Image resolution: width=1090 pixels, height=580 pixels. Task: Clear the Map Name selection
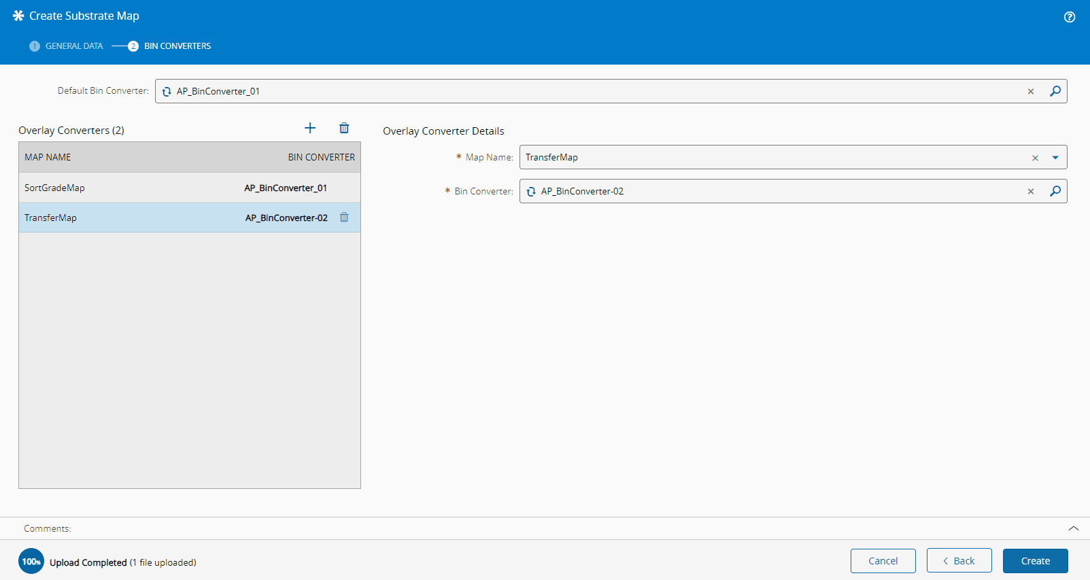1035,158
